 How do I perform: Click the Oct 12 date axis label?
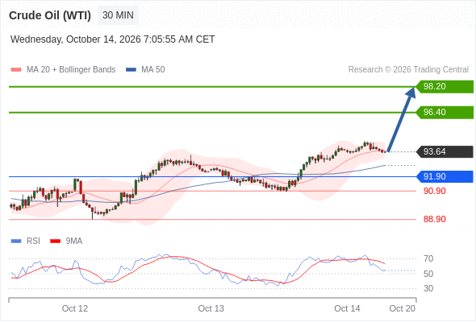(x=75, y=308)
